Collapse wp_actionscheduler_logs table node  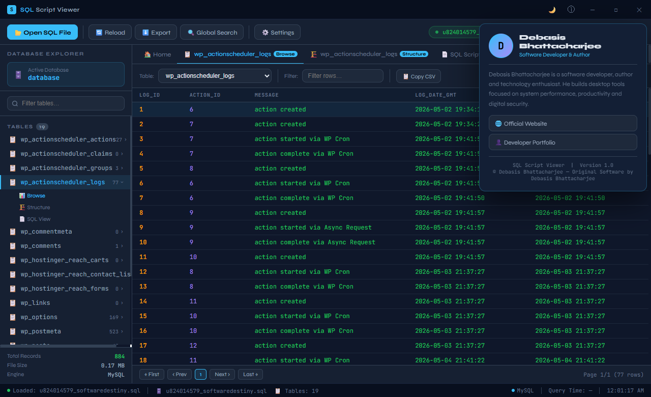coord(123,182)
